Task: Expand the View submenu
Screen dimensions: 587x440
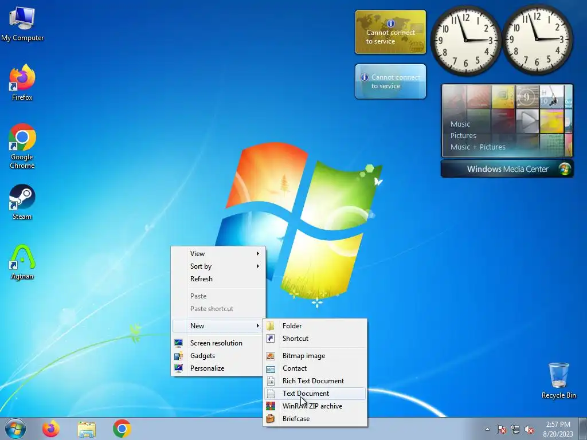Action: [218, 254]
